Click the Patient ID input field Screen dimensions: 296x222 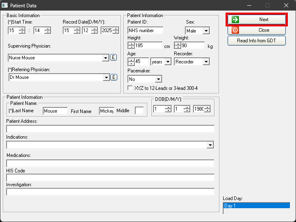point(145,30)
